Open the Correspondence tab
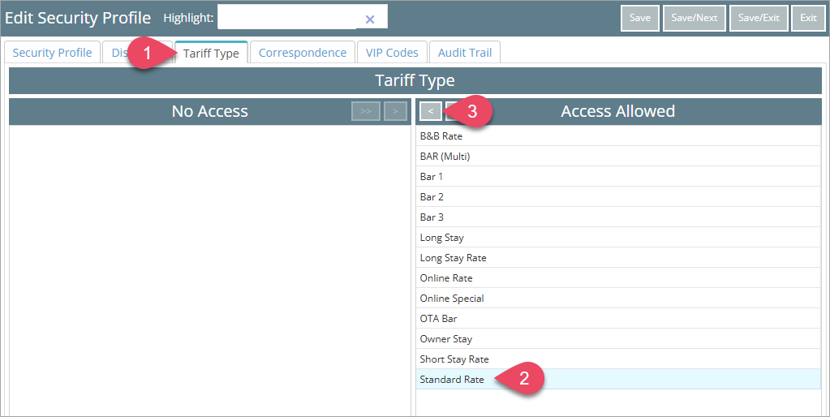This screenshot has height=417, width=830. click(303, 53)
